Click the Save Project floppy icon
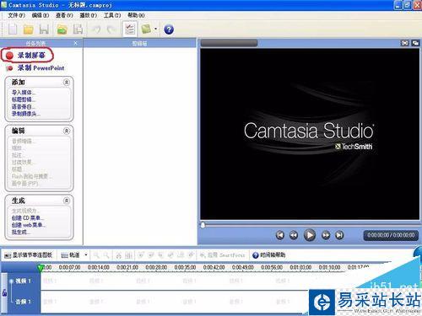Image resolution: width=422 pixels, height=316 pixels. [x=44, y=29]
